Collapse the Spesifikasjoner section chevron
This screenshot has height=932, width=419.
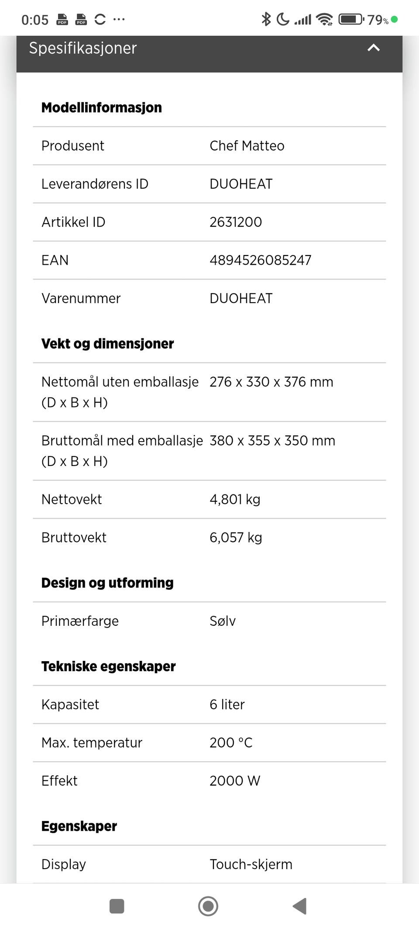pos(374,48)
